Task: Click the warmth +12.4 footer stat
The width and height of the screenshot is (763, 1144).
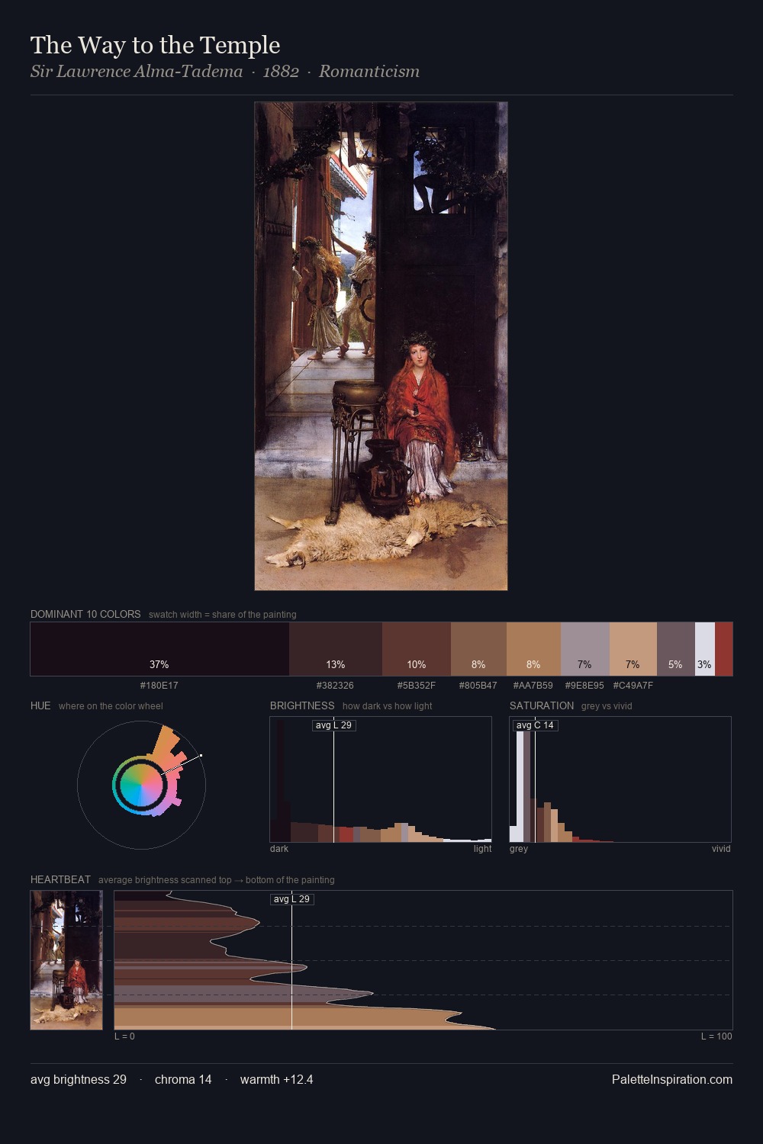Action: 276,1080
